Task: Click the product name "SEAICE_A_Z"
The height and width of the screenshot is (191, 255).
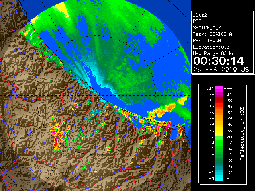Action: (207, 28)
